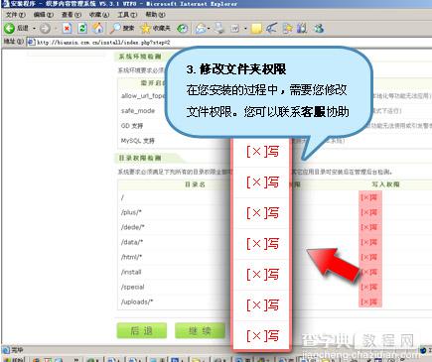Go to the Home page icon

point(97,28)
